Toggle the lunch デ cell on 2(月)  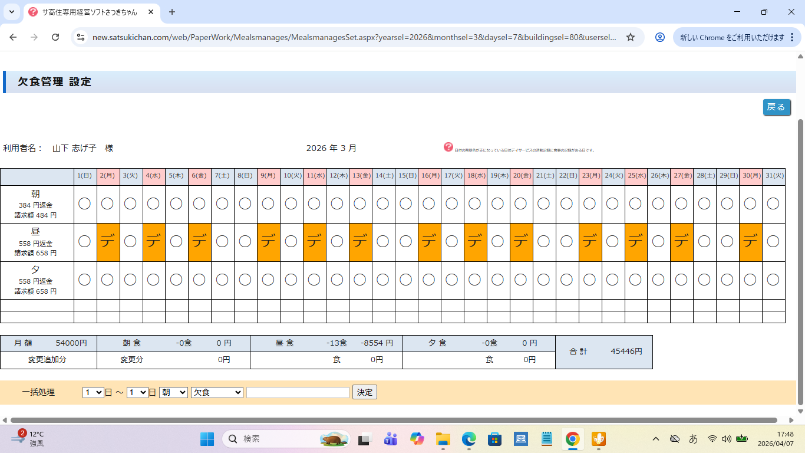[x=108, y=242]
